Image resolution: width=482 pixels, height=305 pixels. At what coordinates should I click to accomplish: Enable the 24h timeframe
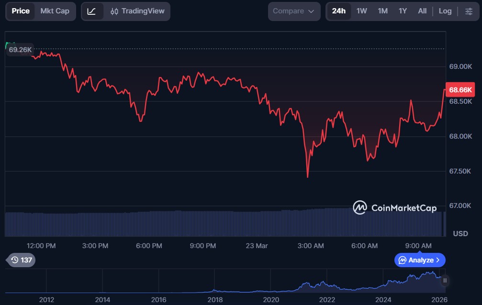click(338, 11)
